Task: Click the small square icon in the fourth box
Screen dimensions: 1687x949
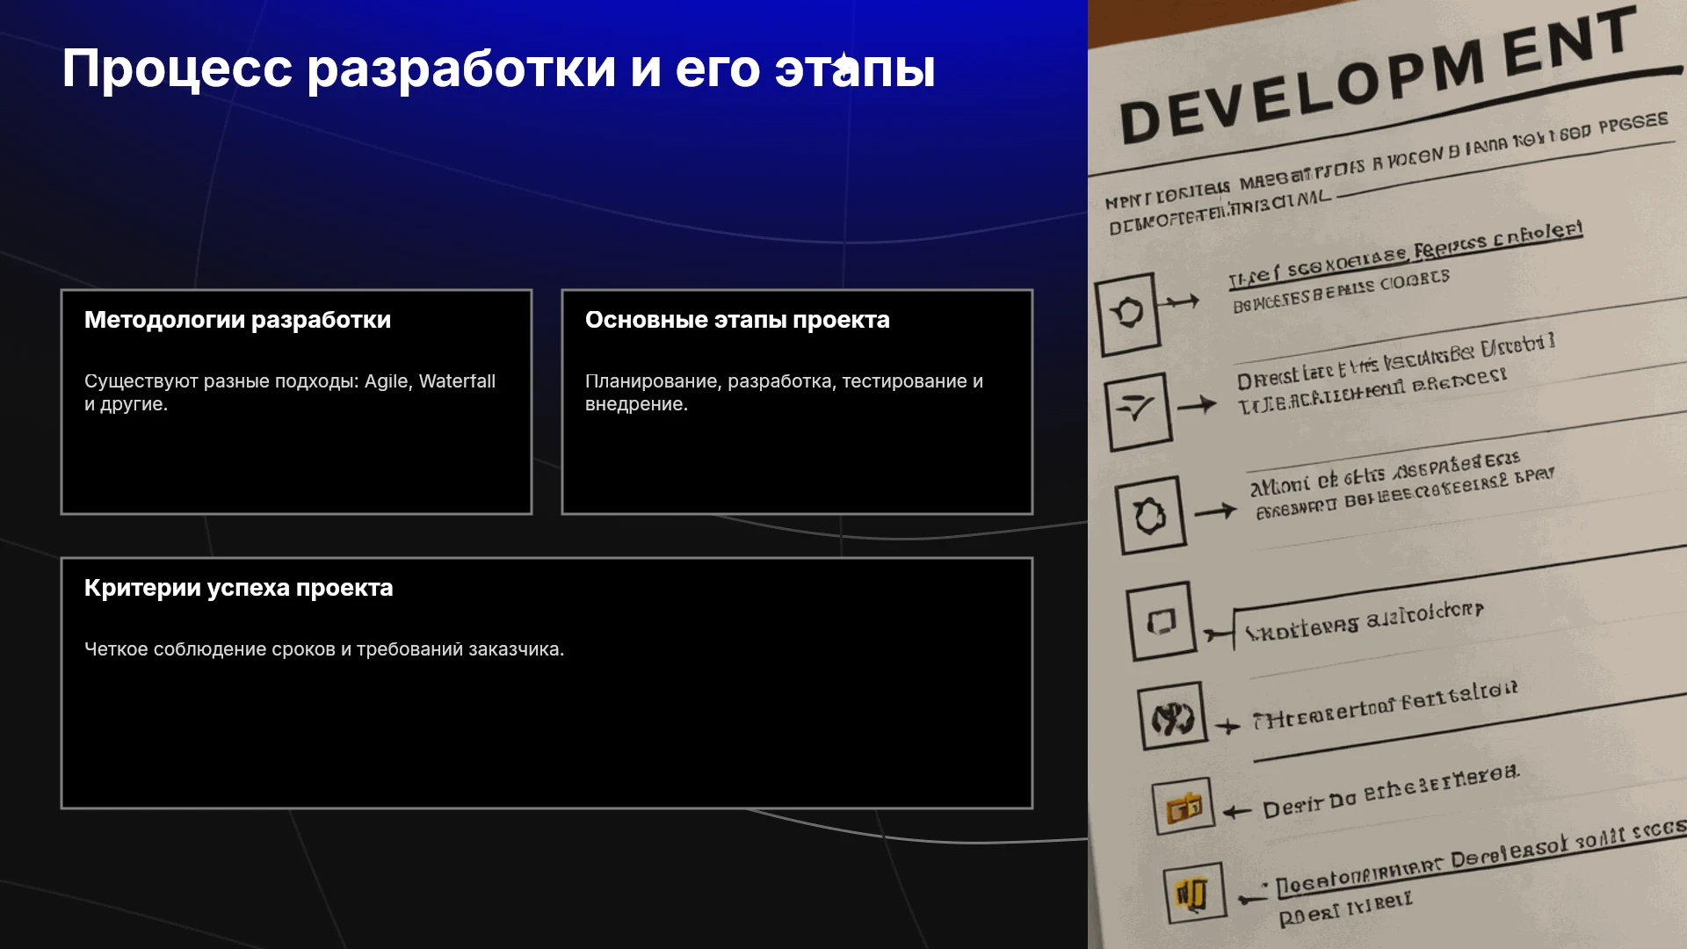Action: 1162,622
